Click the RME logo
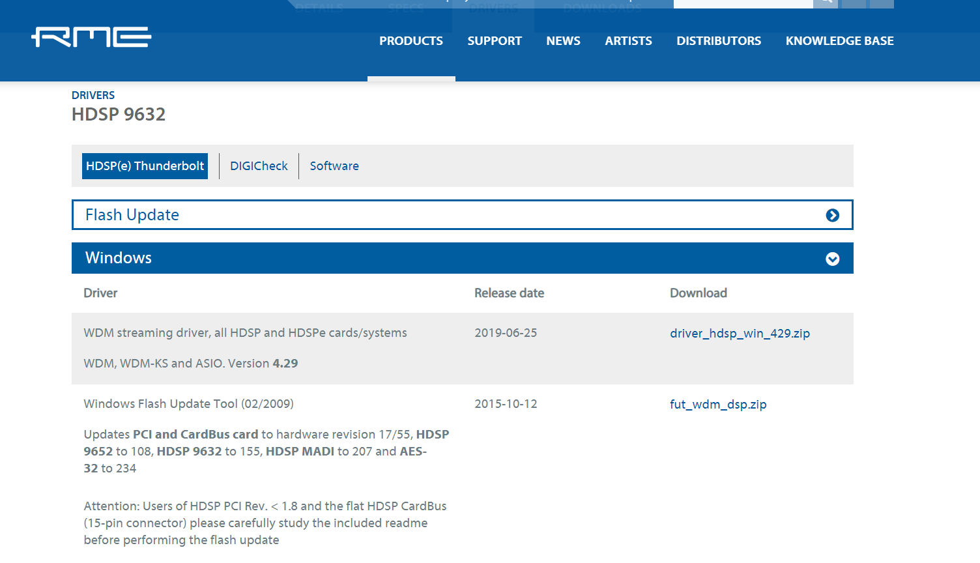 coord(91,37)
